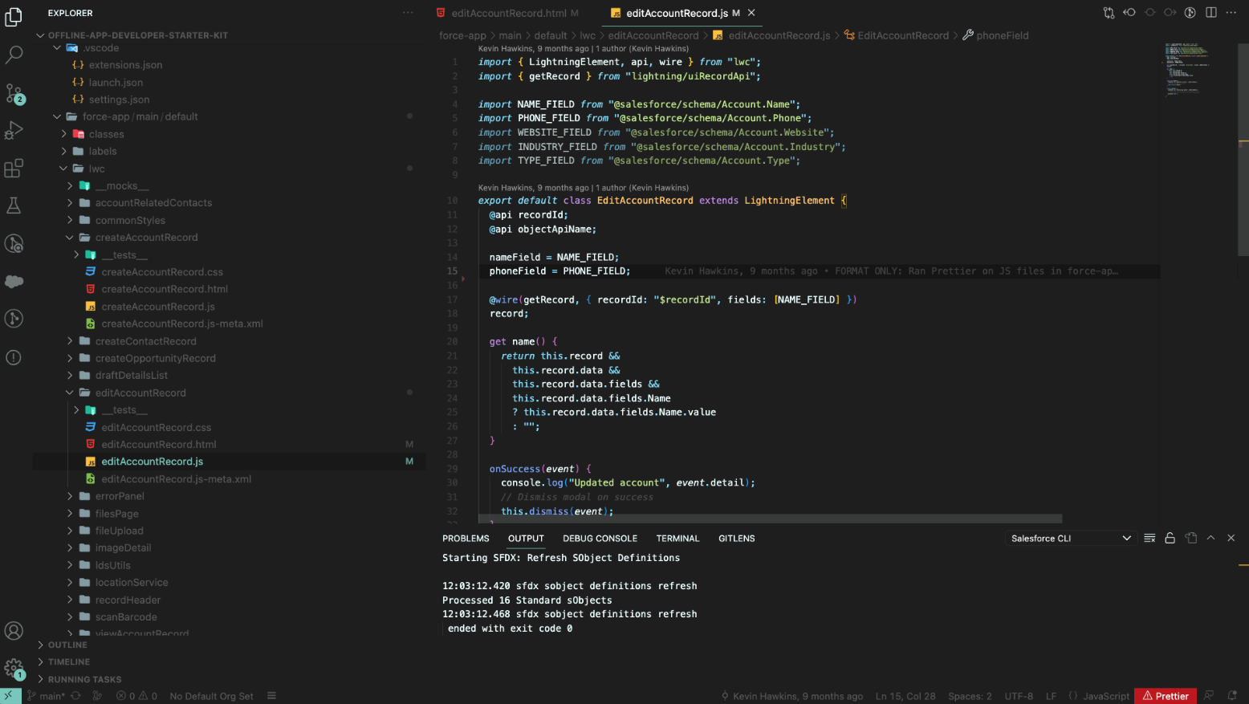
Task: Open notifications bell in status bar
Action: (1231, 696)
